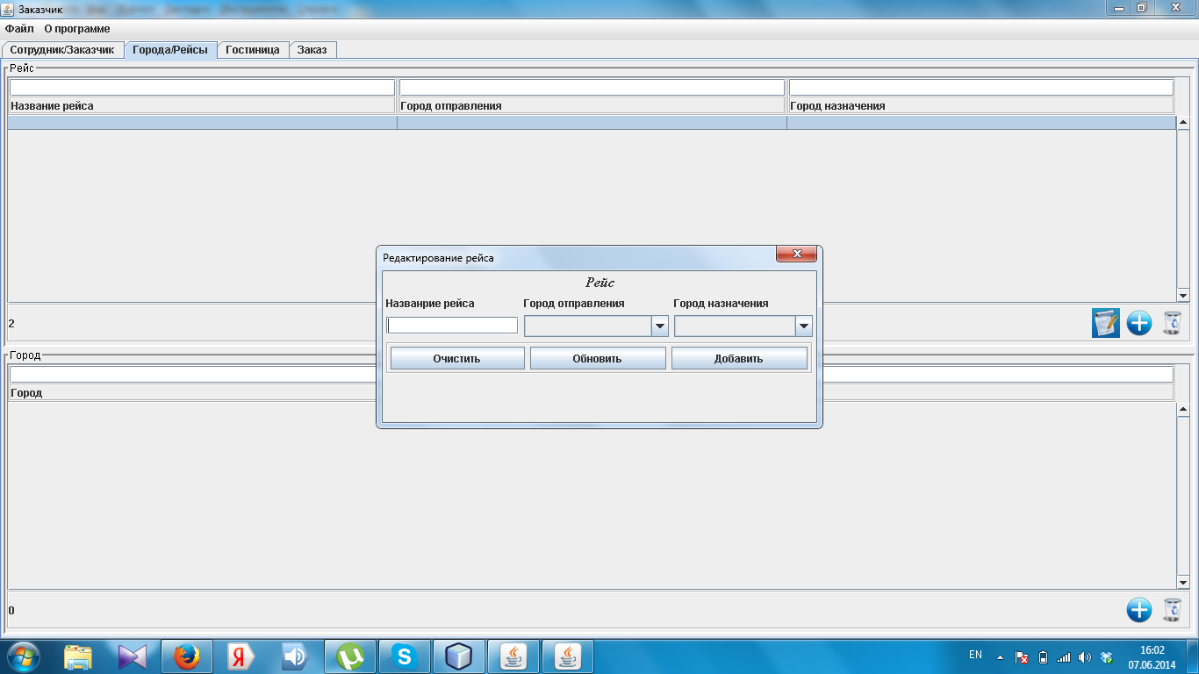Click the Город table scrollbar up arrow
The width and height of the screenshot is (1199, 674).
[1183, 410]
